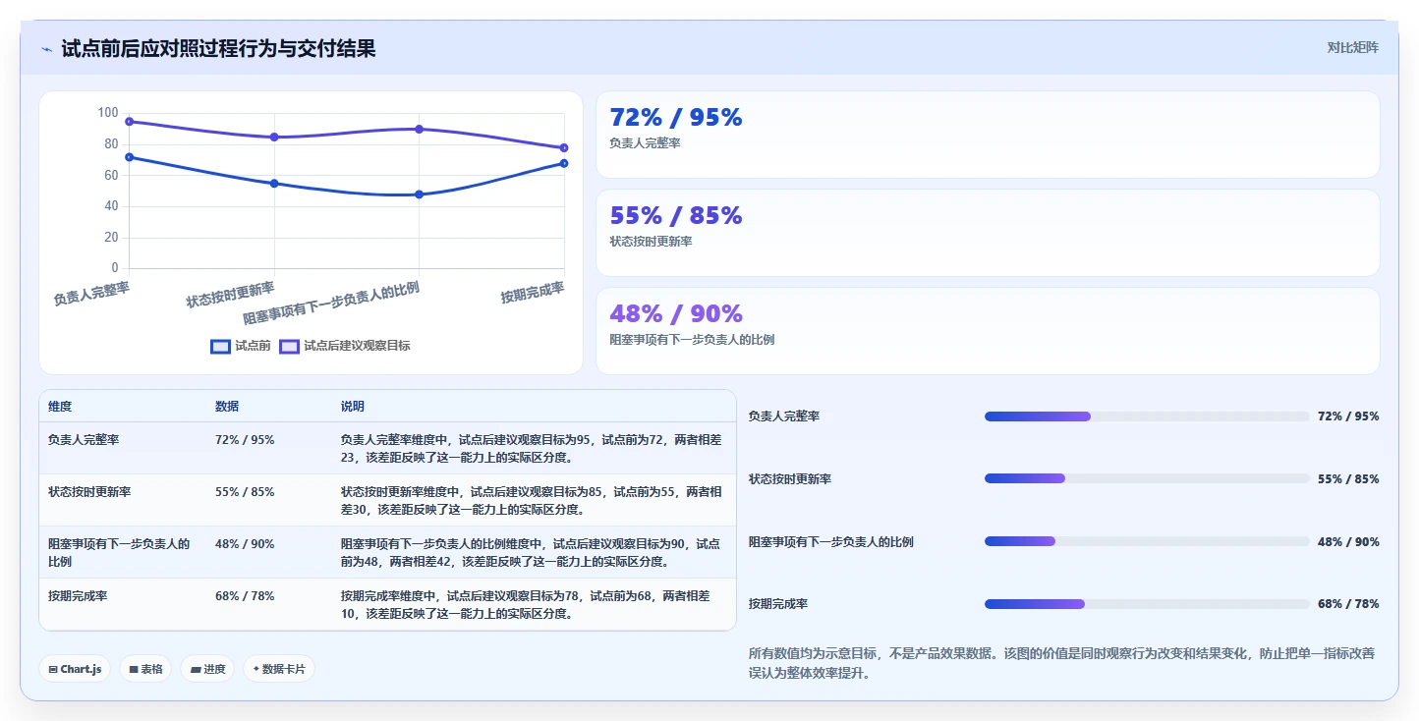Click the 状态按时更新率 caption in the second data card
Viewport: 1419px width, 721px height.
(651, 242)
